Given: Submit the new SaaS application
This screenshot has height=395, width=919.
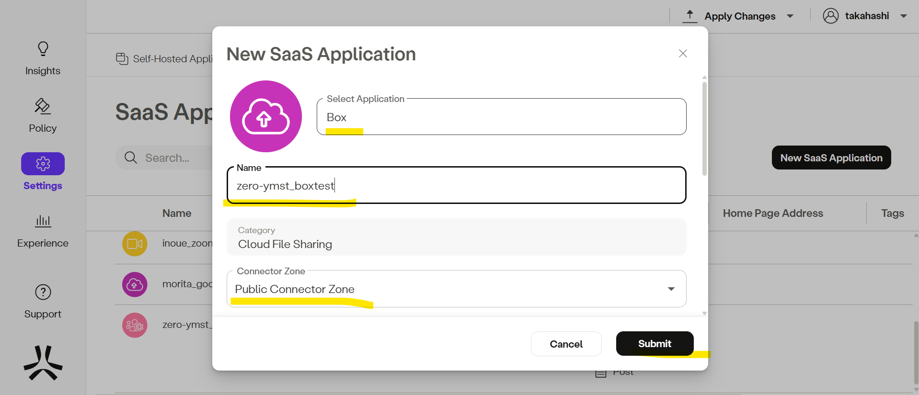Looking at the screenshot, I should 655,344.
